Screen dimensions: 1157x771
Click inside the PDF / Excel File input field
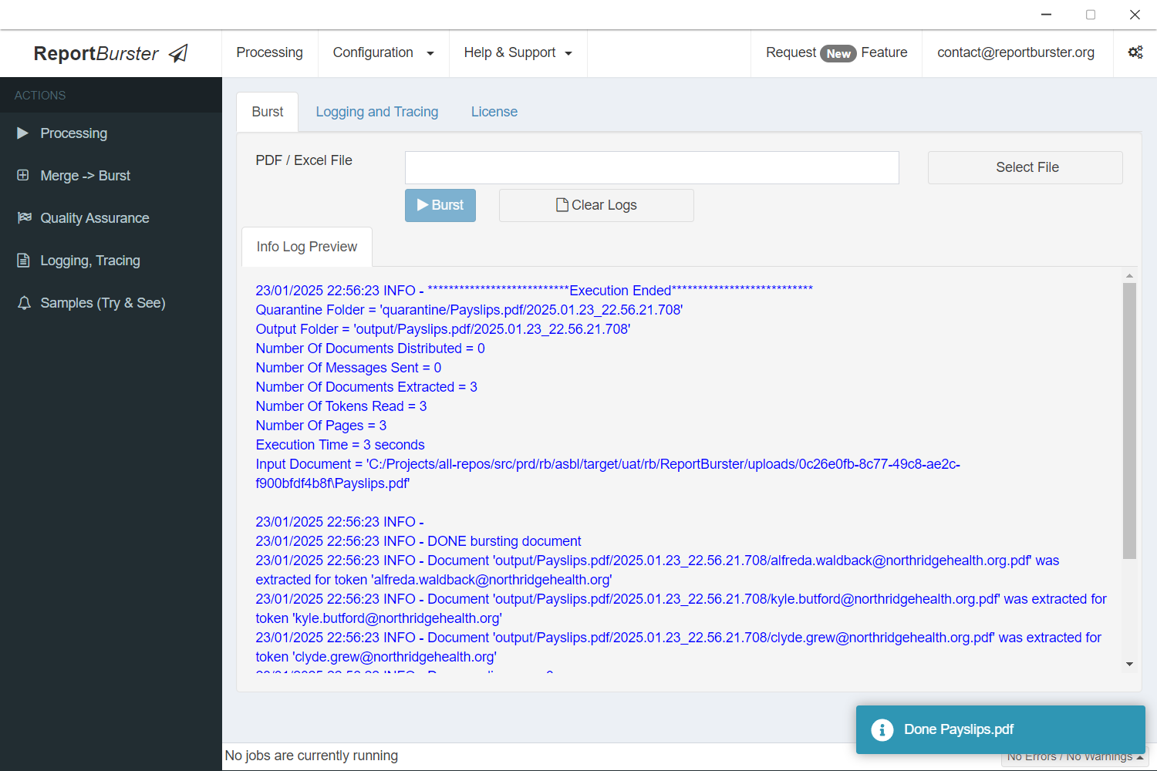point(652,167)
